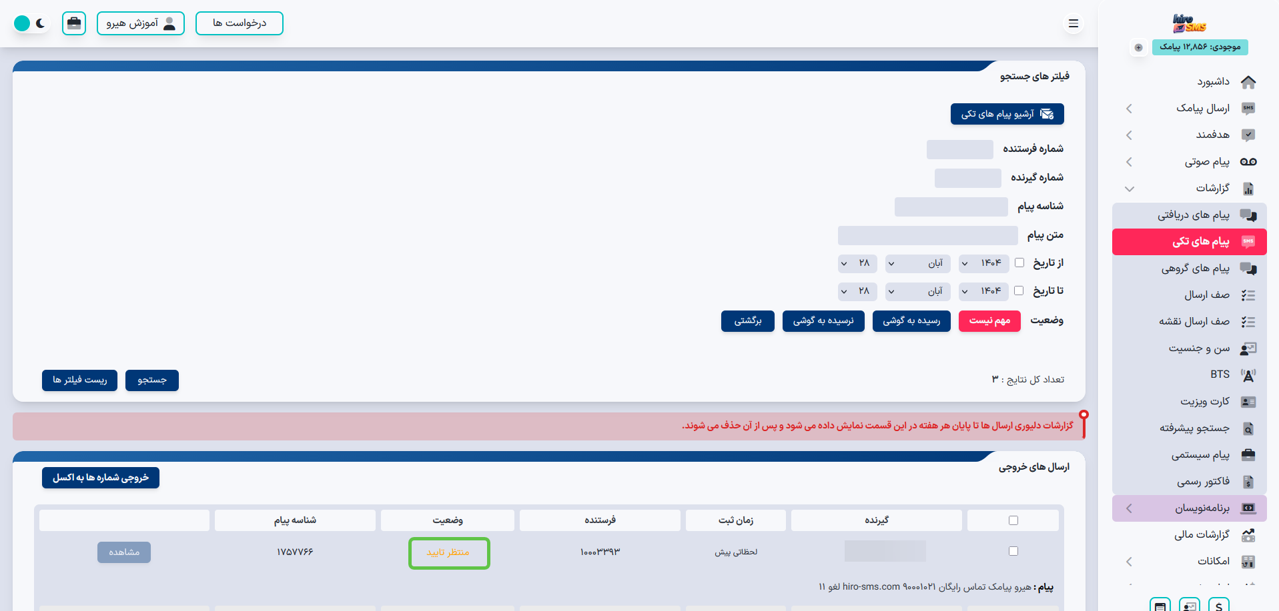Click گزارشات مالی chart icon in sidebar
Viewport: 1279px width, 611px height.
click(x=1248, y=534)
